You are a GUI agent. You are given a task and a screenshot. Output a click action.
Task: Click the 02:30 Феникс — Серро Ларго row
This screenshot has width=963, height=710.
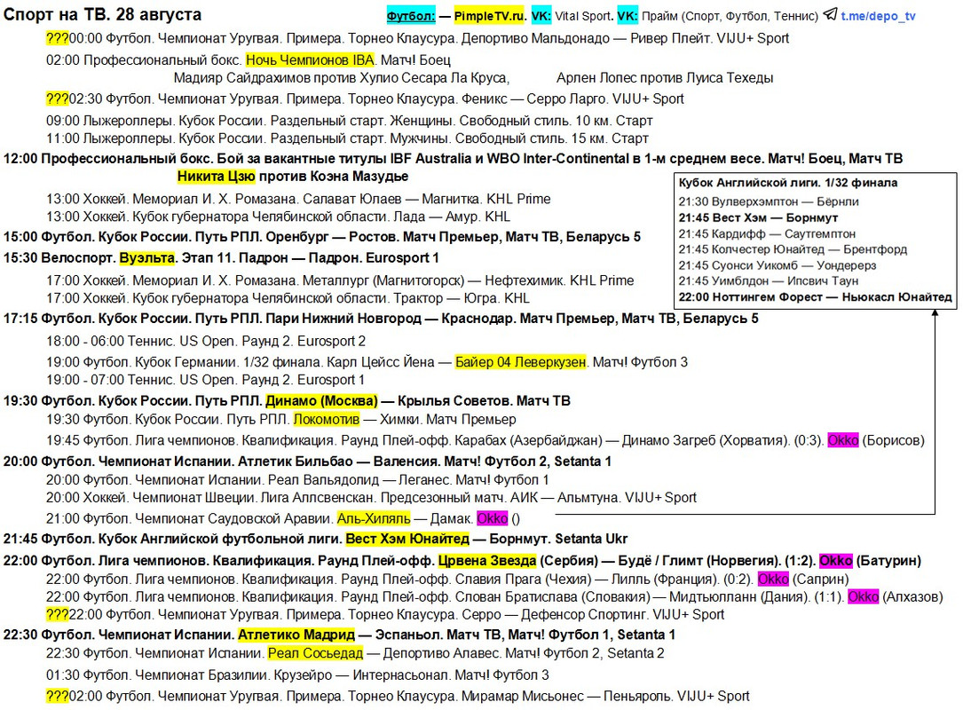(365, 99)
